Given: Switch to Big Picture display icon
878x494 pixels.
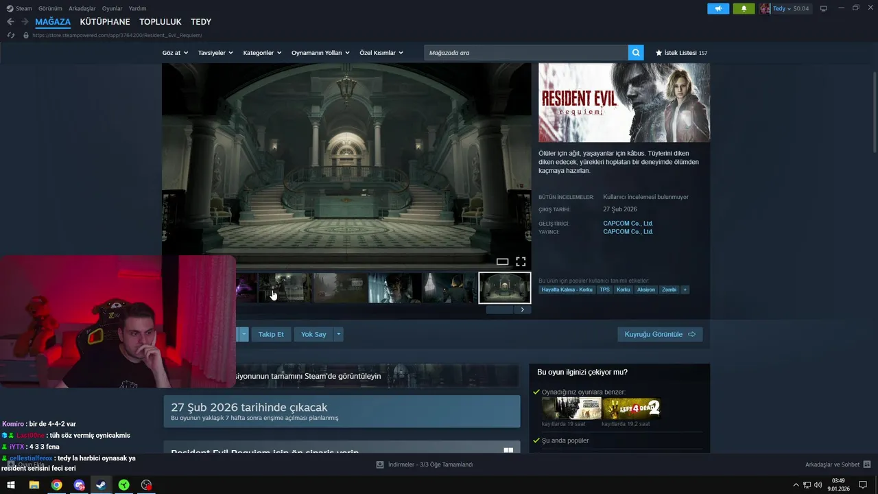Looking at the screenshot, I should (824, 9).
